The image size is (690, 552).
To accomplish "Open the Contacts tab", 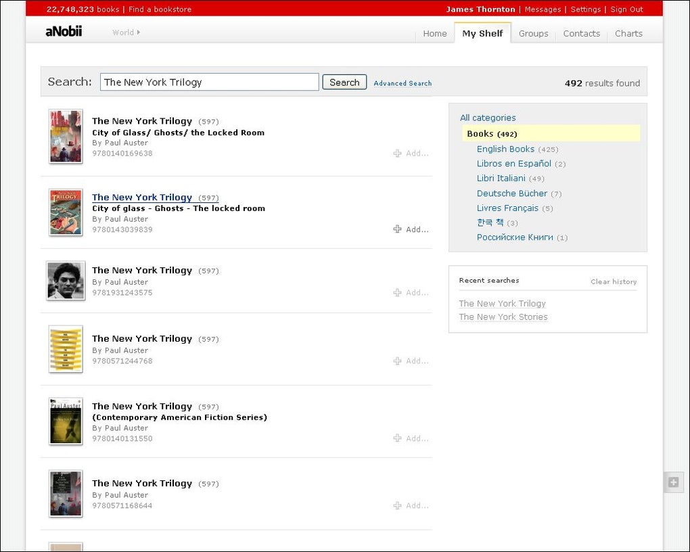I will click(581, 33).
